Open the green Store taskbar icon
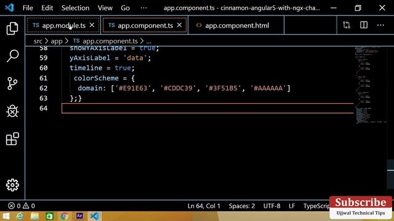 49,216
